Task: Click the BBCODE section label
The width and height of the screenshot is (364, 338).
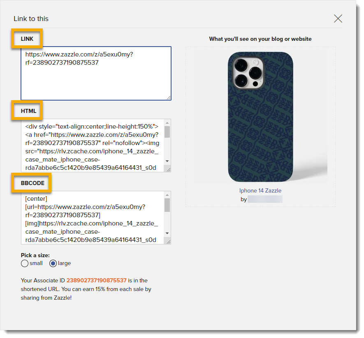Action: [x=32, y=183]
